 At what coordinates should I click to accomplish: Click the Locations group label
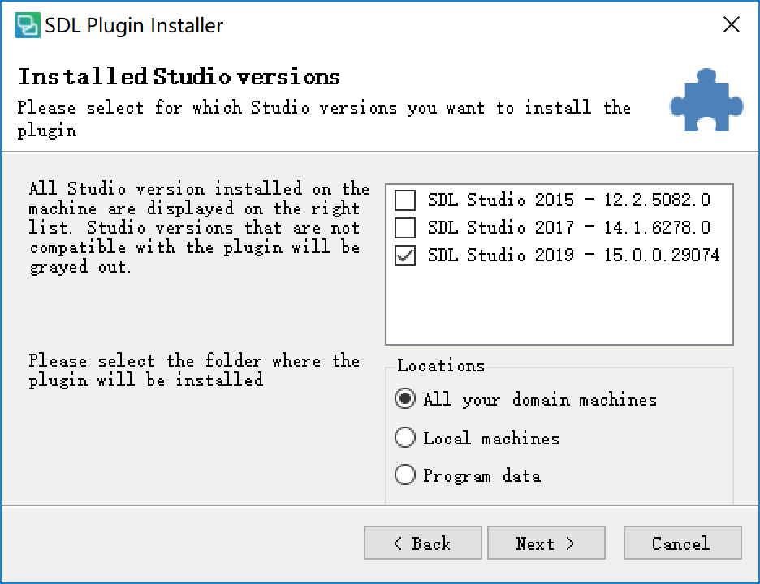441,366
